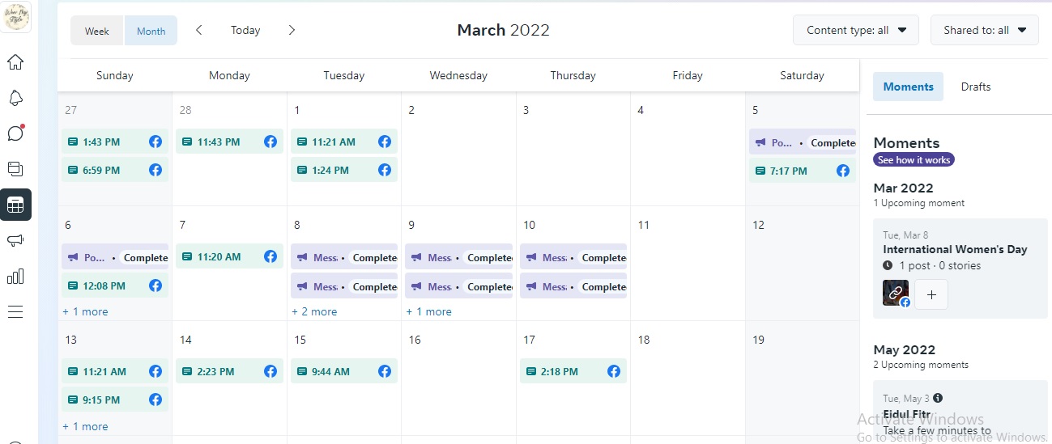
Task: Expand the Shared to: all dropdown
Action: 984,30
